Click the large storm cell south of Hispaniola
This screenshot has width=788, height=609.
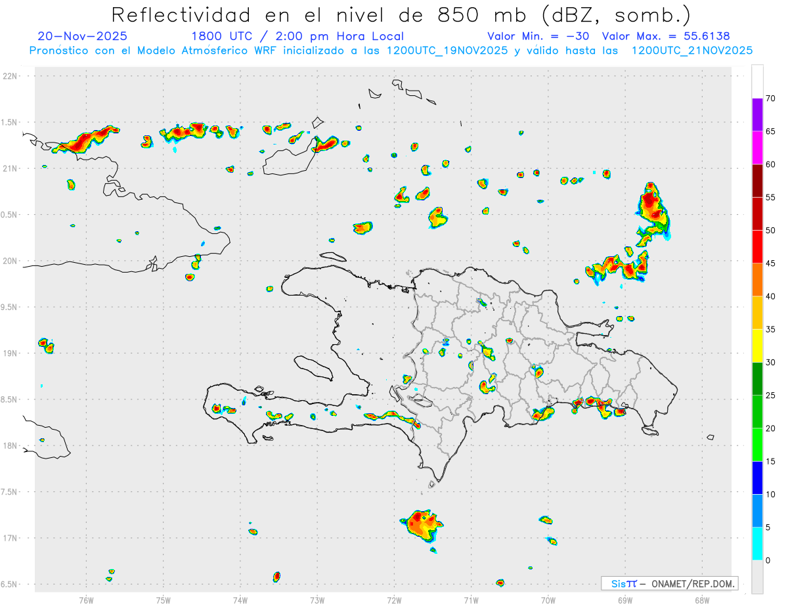422,524
